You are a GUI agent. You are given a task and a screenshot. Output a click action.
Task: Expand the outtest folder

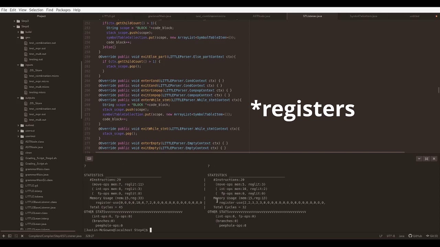click(18, 125)
